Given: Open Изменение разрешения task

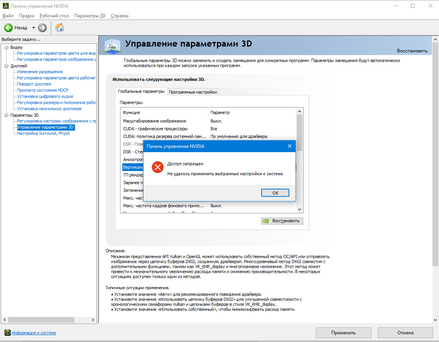Looking at the screenshot, I should click(40, 72).
